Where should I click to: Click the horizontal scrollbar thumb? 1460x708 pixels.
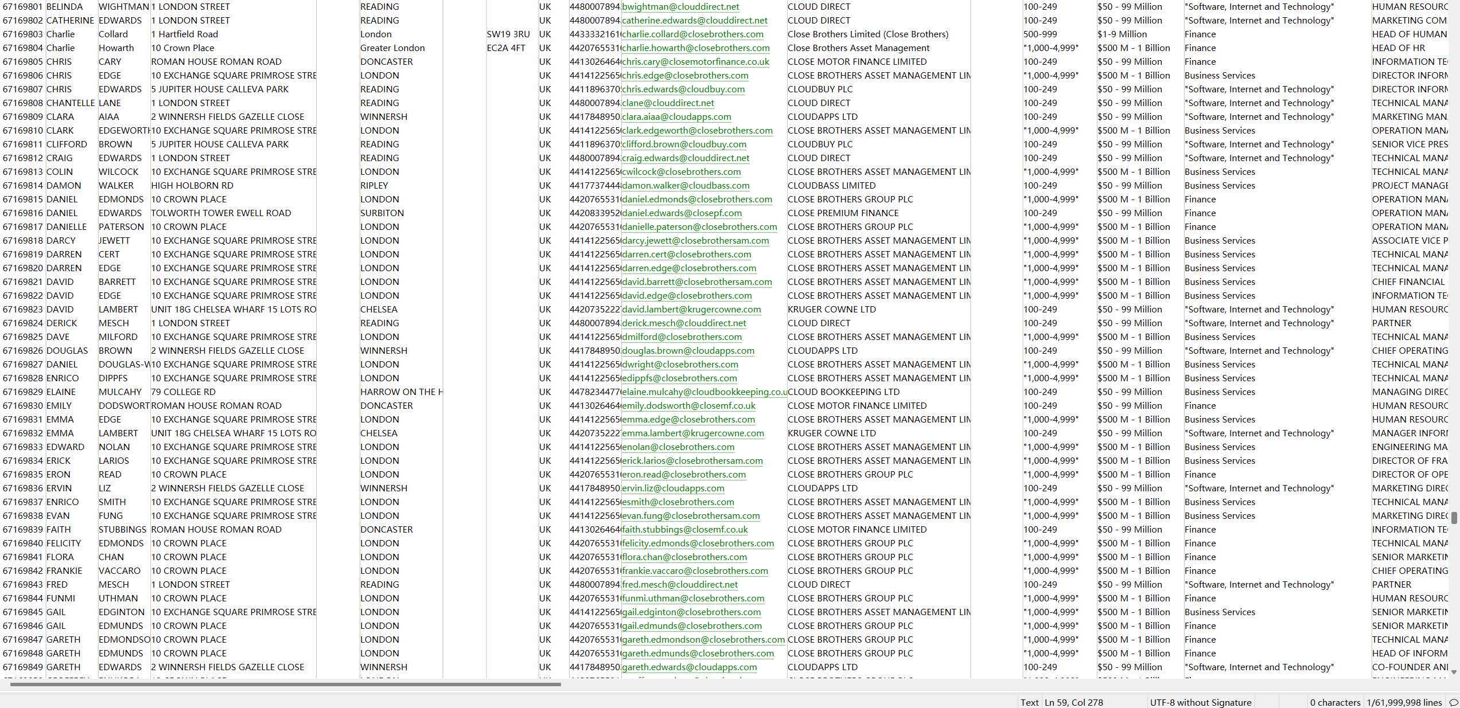[x=285, y=684]
